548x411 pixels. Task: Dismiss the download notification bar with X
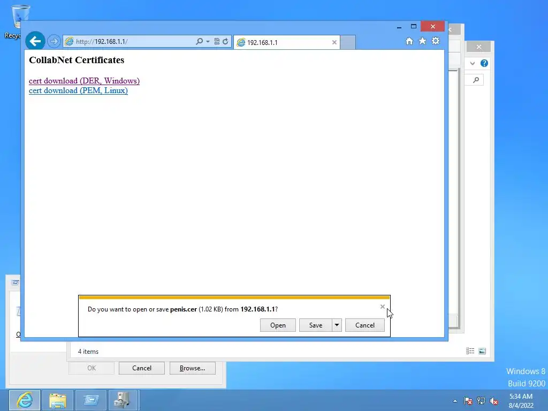[382, 307]
